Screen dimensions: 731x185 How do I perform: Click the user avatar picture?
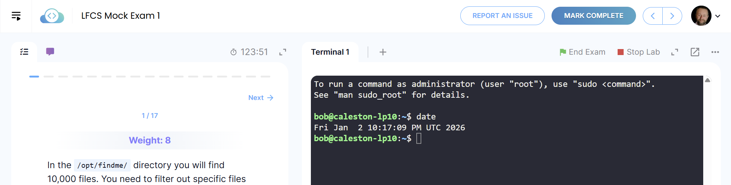(701, 16)
